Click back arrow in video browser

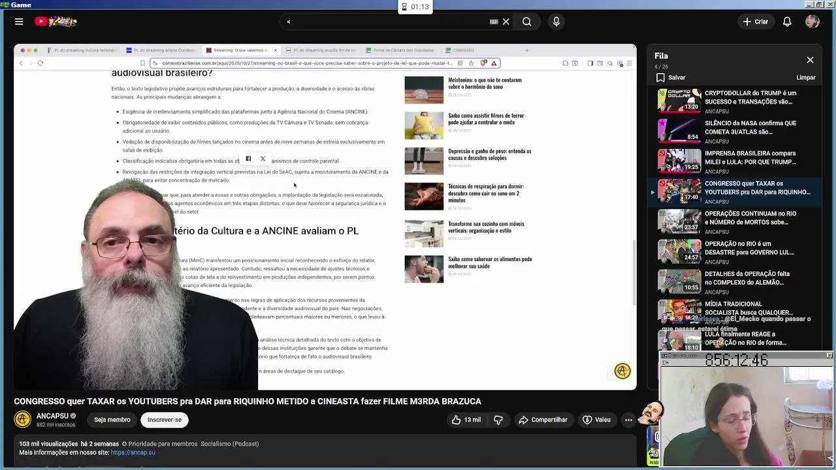click(21, 63)
